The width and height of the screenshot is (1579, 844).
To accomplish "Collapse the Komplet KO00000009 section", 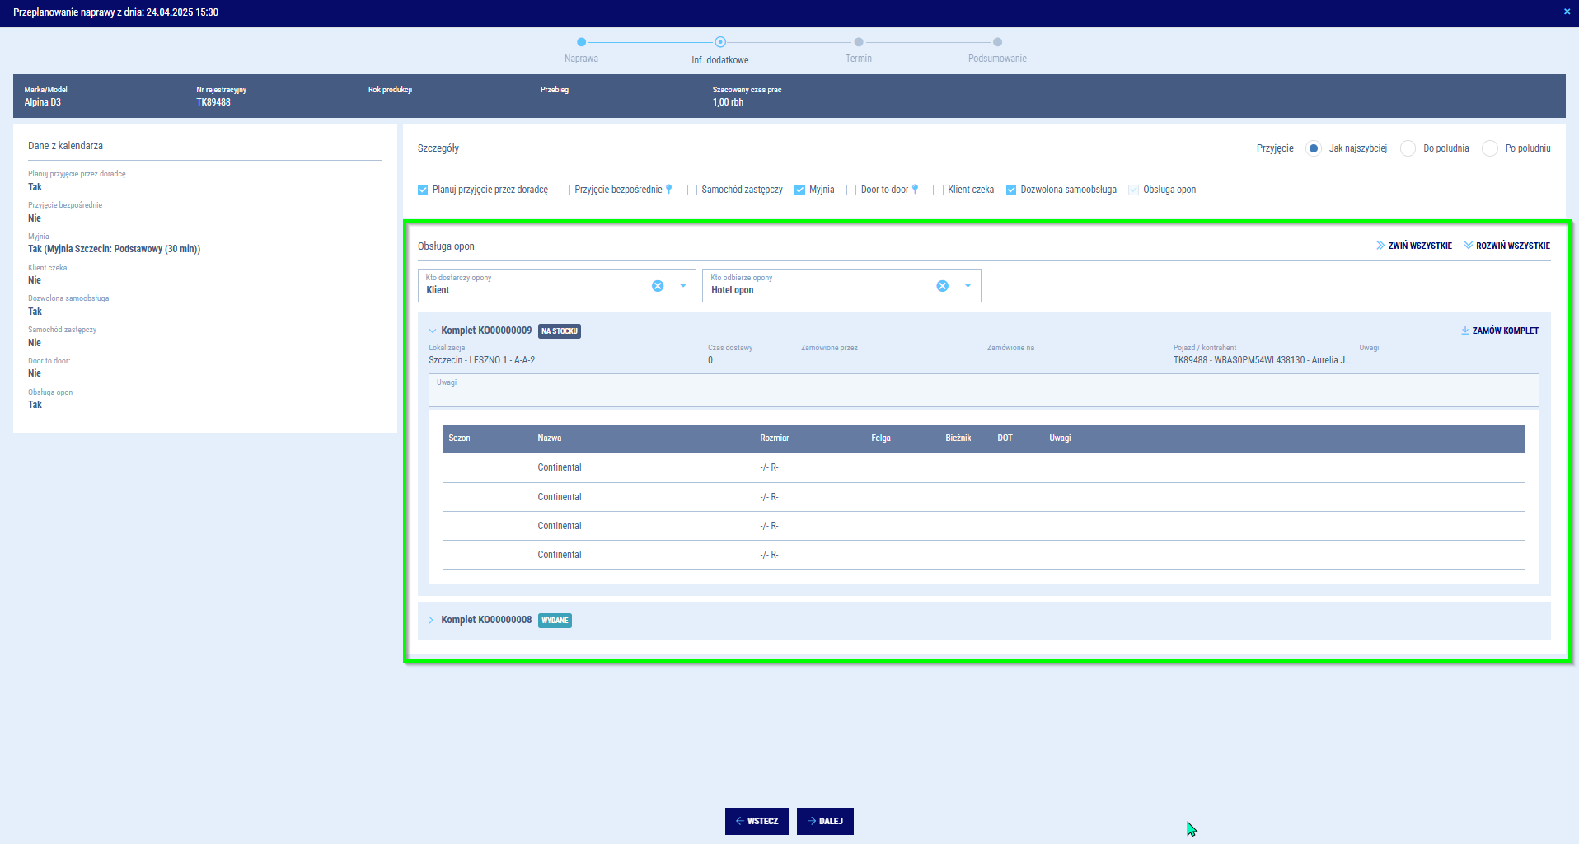I will click(x=433, y=331).
